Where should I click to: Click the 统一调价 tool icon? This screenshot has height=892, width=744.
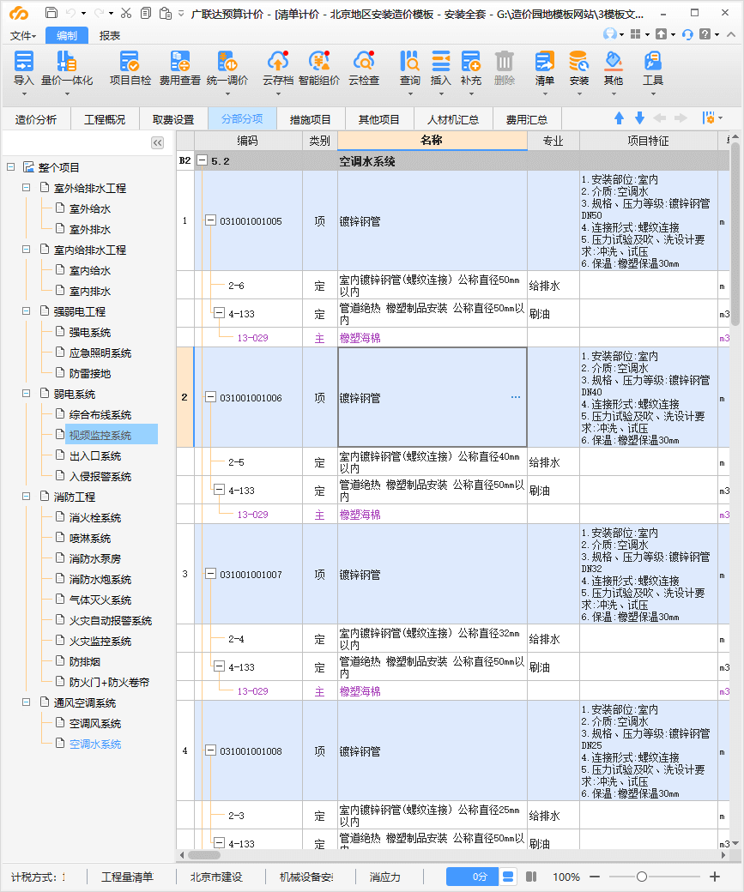[227, 62]
